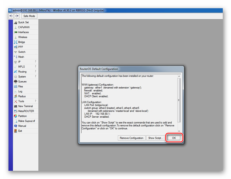Click the redo arrow icon in toolbar

pos(17,16)
